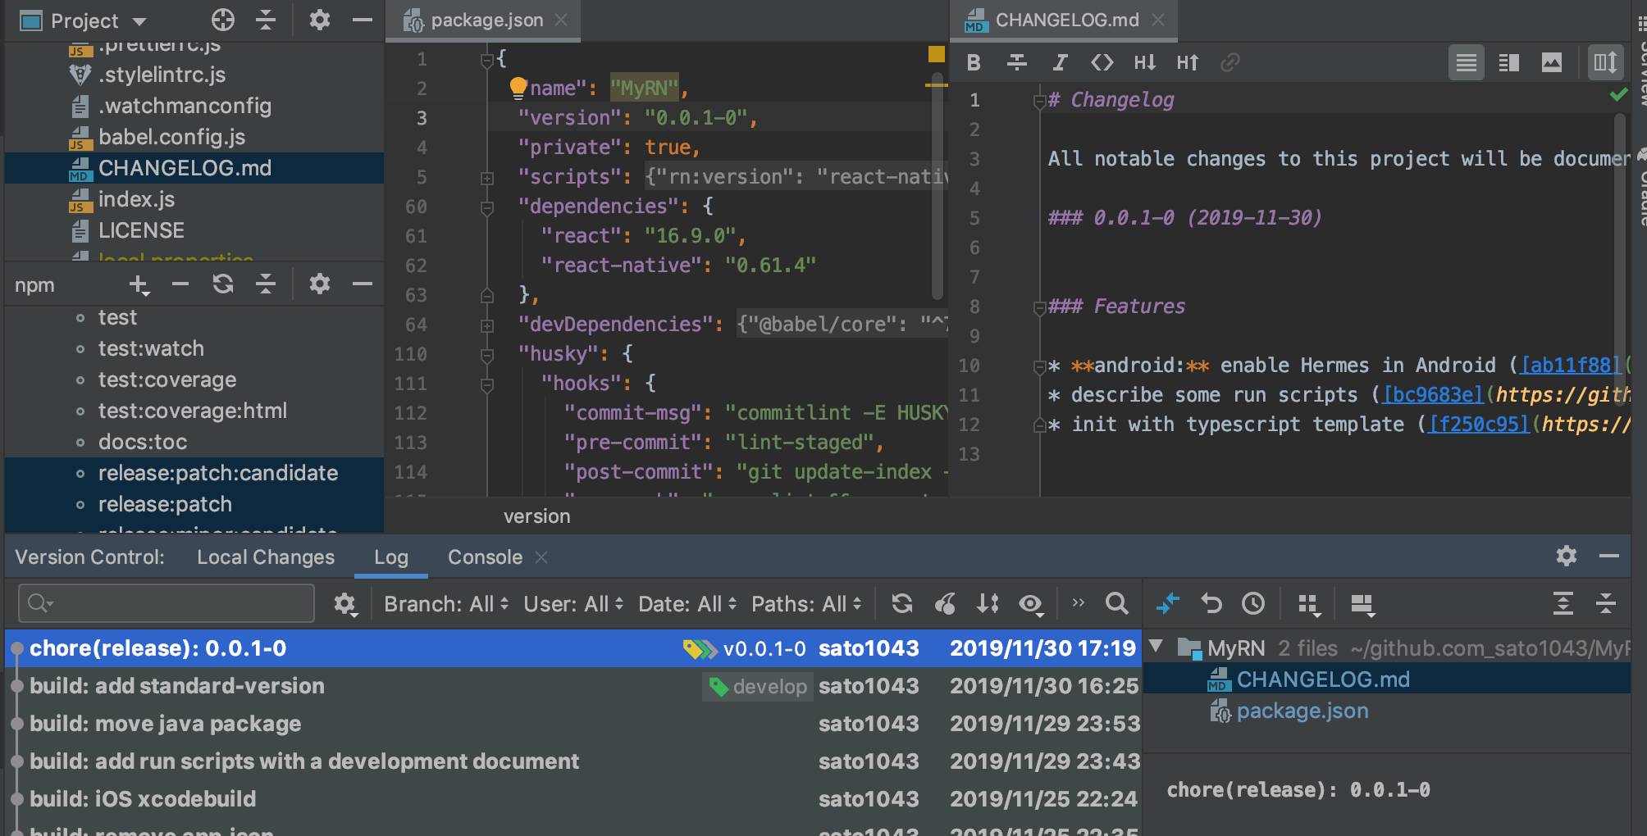This screenshot has height=836, width=1647.
Task: Open details layout options icon
Action: (x=1362, y=605)
